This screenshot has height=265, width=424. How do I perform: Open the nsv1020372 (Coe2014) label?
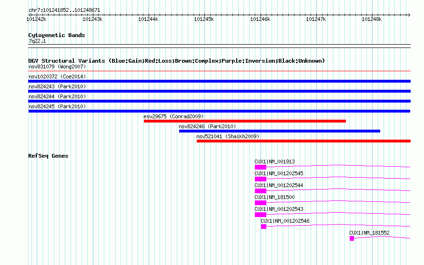point(57,76)
